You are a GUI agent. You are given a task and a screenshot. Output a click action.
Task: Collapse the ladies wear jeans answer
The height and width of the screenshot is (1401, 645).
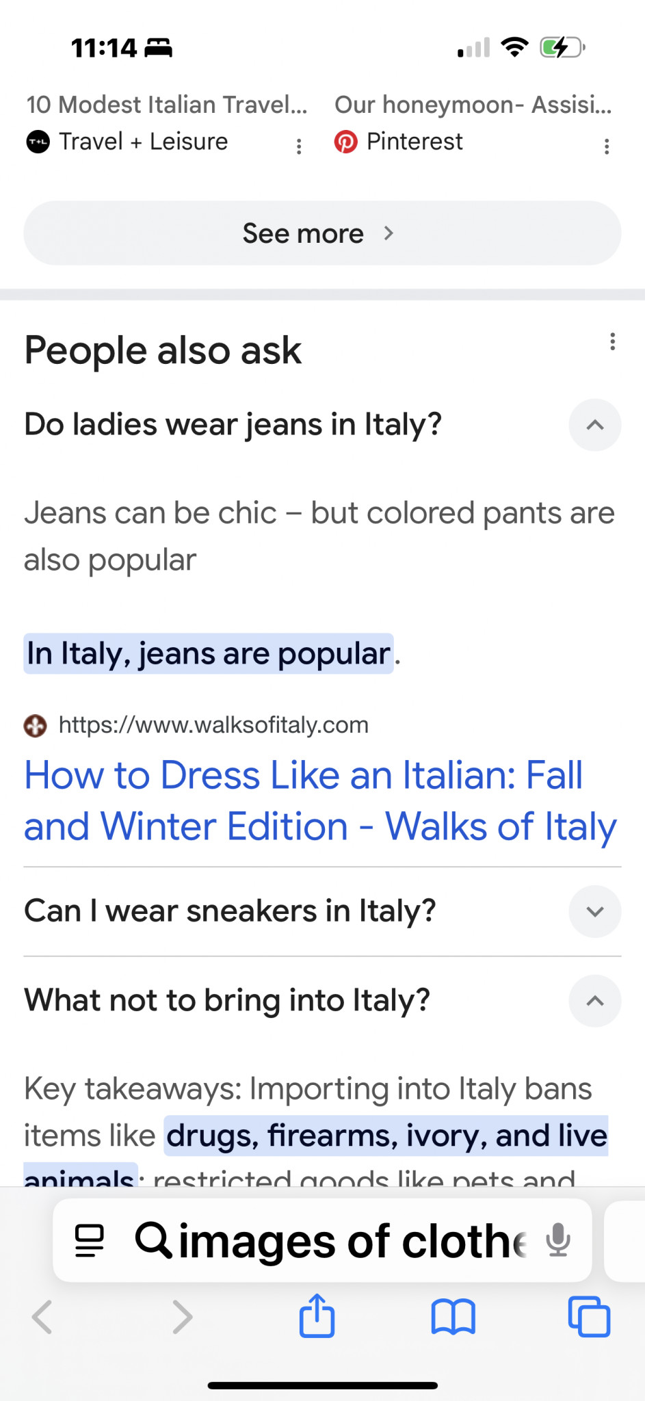[594, 425]
